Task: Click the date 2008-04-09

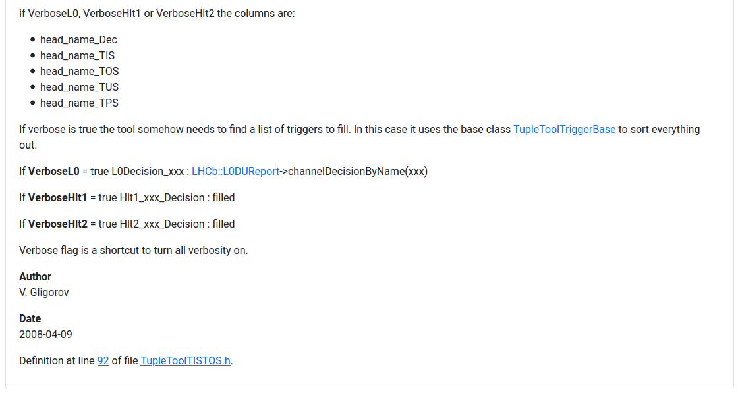Action: 45,334
